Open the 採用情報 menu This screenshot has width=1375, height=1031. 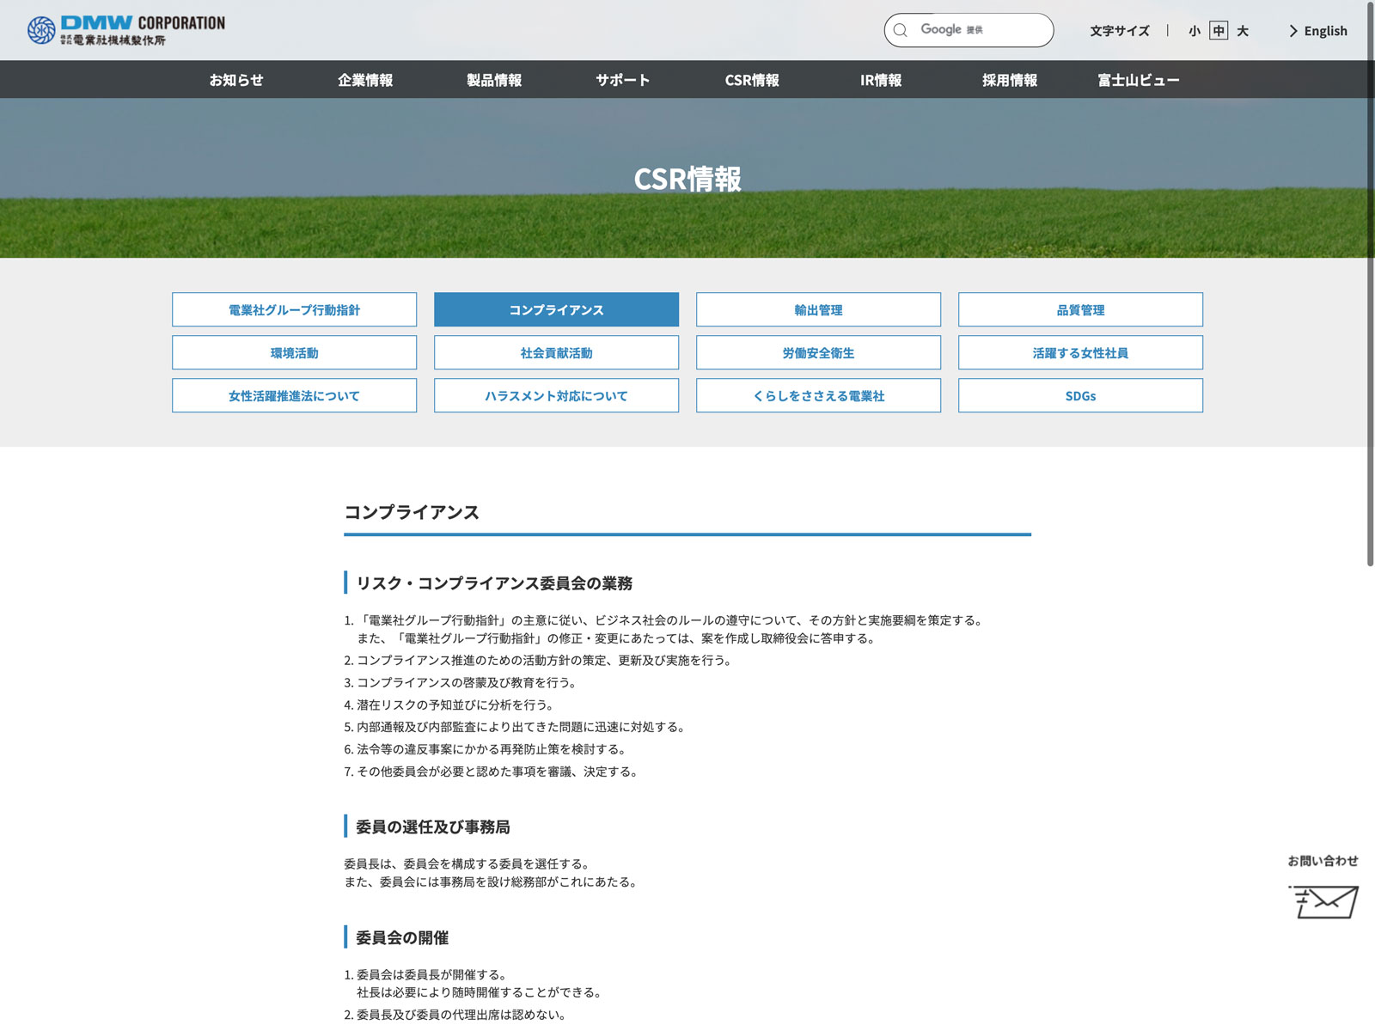(1010, 80)
